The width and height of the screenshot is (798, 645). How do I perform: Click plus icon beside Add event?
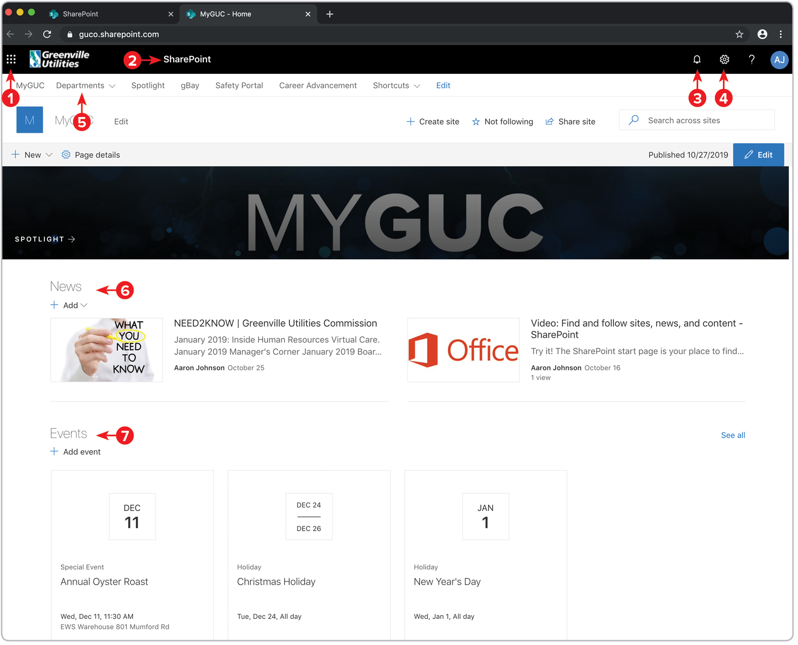54,451
